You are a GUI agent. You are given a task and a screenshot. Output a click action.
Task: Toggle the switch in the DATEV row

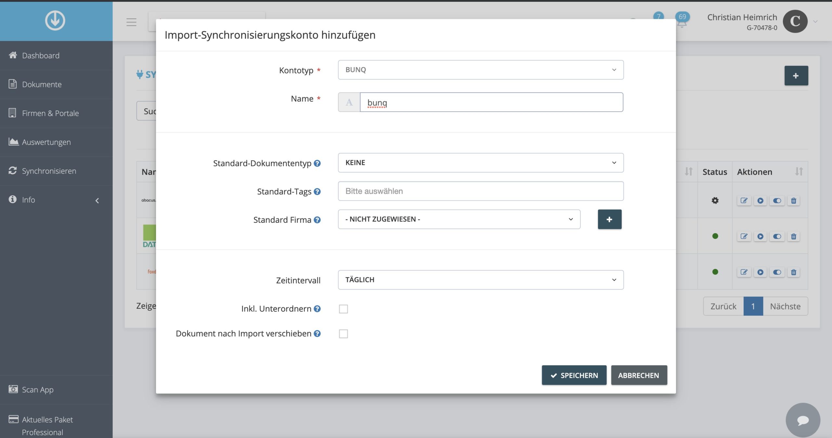coord(777,236)
